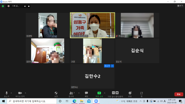185x104 pixels.
Task: Change layout with the 보기 view menu
Action: point(180,6)
